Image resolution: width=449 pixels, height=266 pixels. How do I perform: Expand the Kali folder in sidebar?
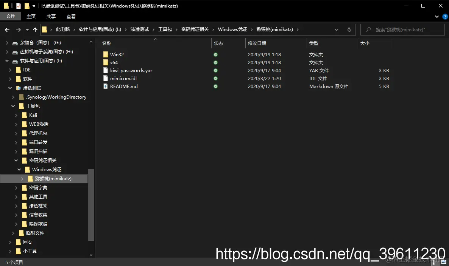(x=15, y=115)
